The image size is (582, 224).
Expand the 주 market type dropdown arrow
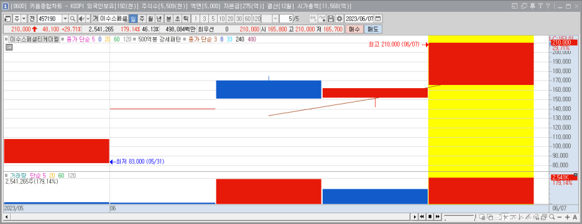click(x=24, y=19)
